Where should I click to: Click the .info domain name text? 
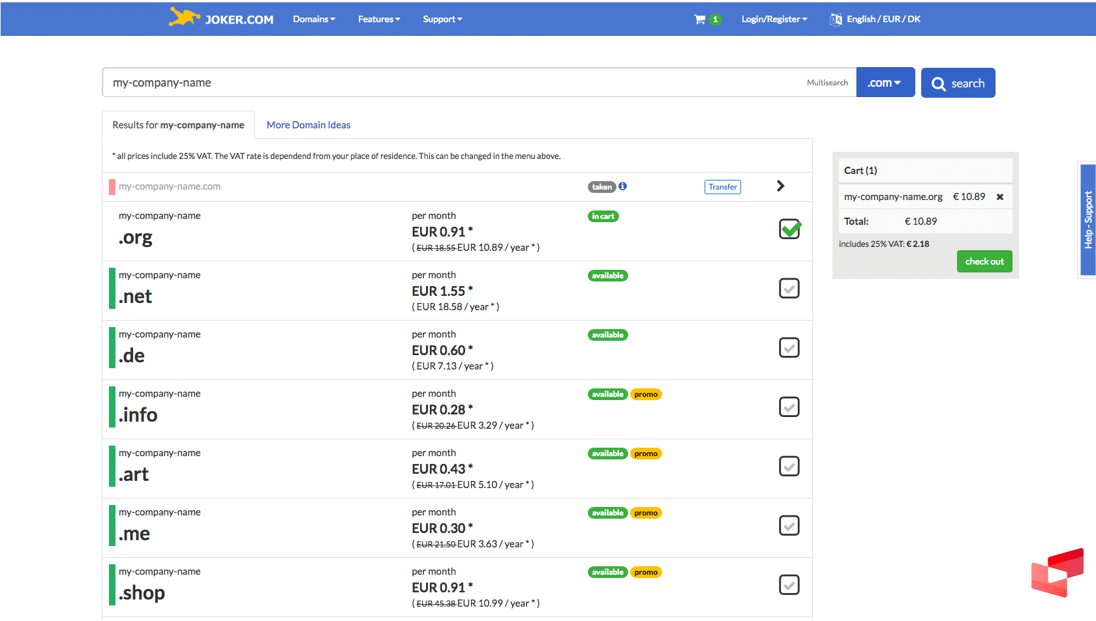coord(138,415)
